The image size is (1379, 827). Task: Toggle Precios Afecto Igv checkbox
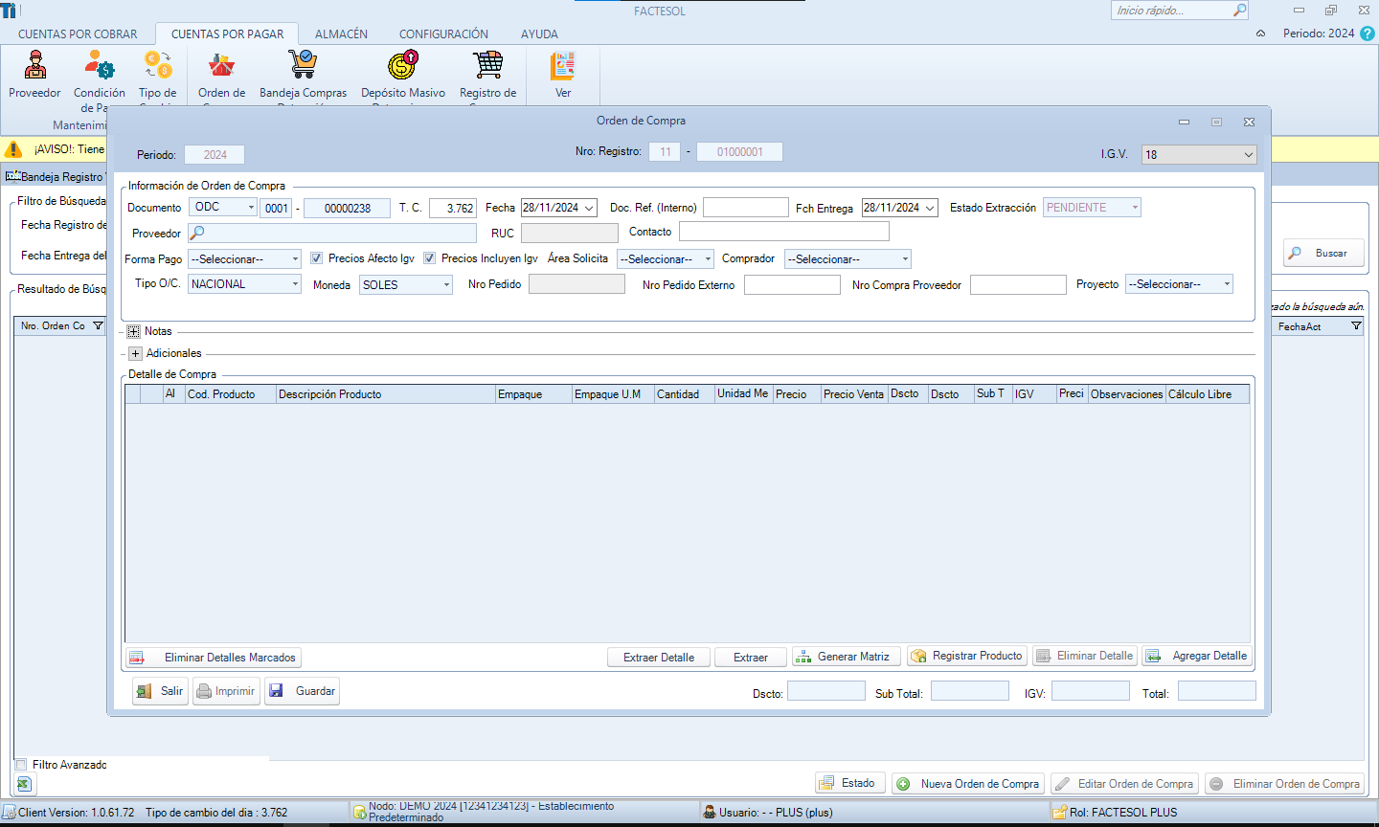(x=317, y=258)
